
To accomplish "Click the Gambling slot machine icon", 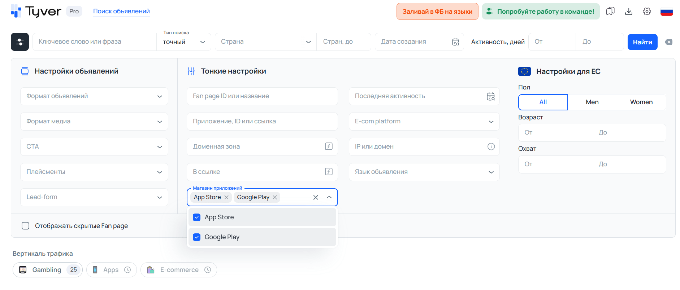I will point(23,270).
